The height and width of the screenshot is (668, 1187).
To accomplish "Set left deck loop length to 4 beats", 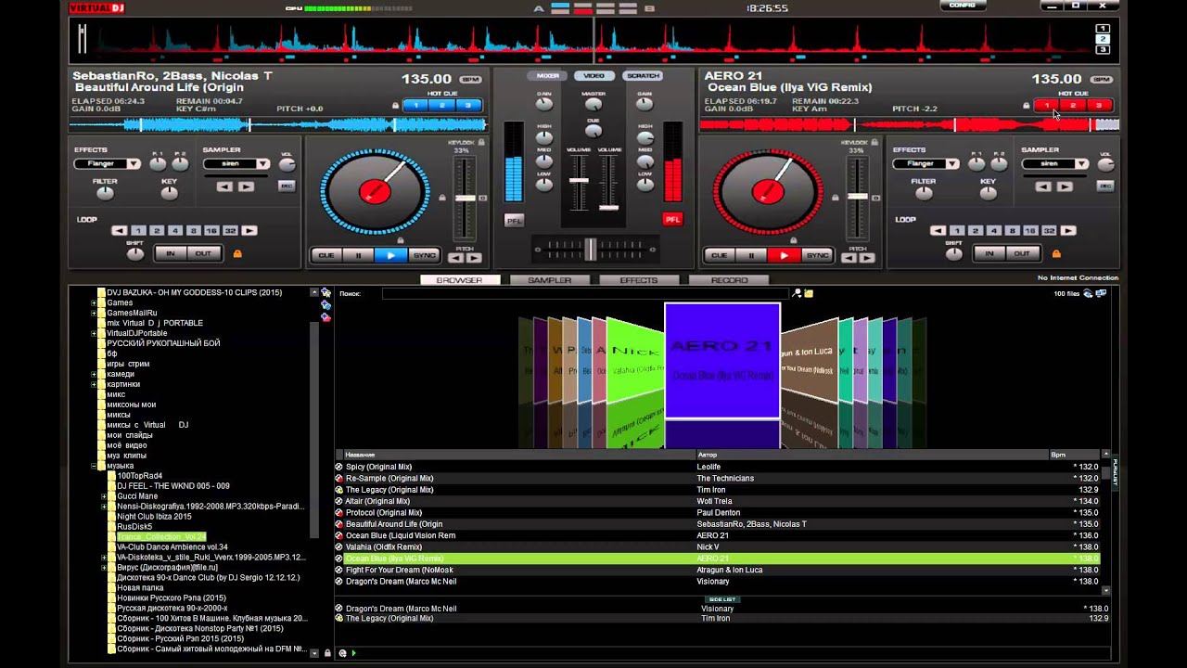I will [174, 230].
